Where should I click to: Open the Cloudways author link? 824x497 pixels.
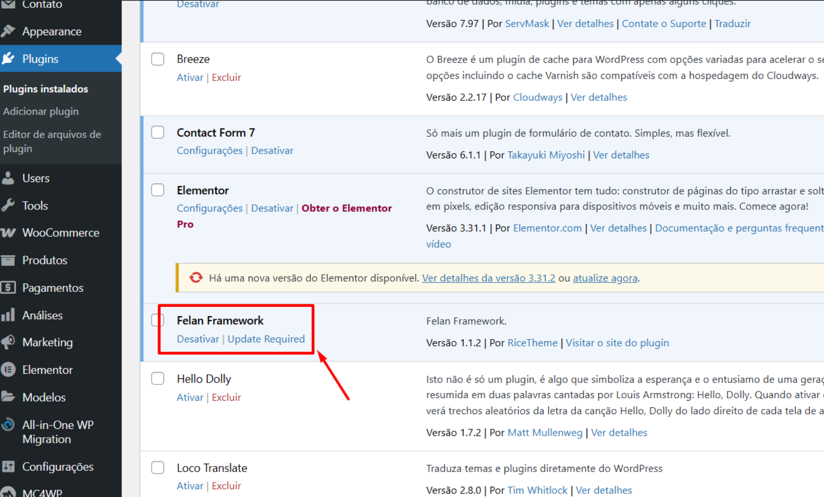[x=538, y=97]
